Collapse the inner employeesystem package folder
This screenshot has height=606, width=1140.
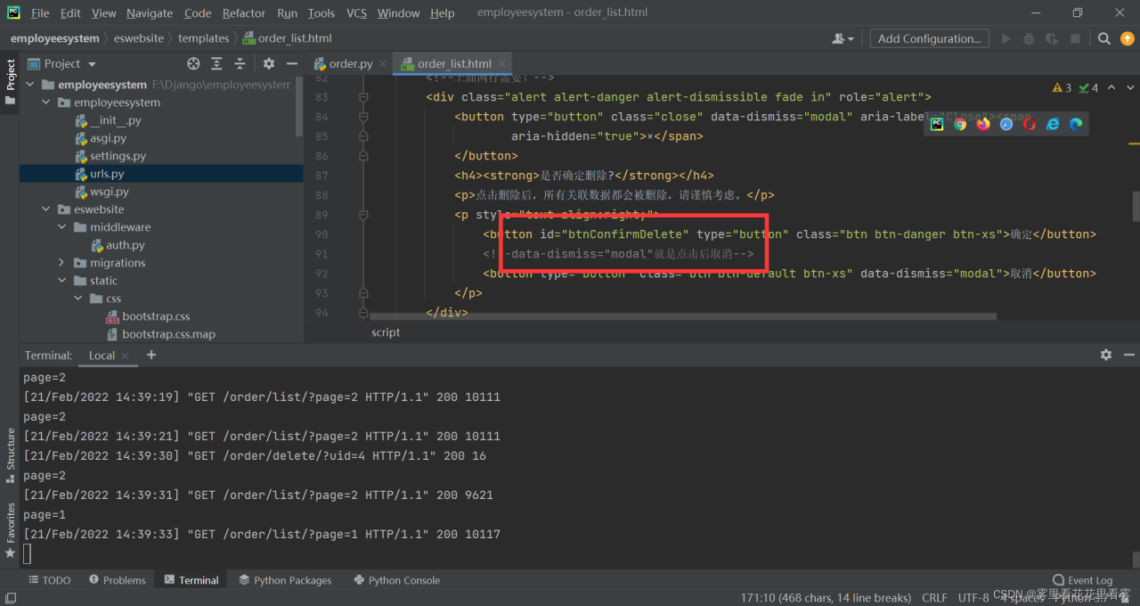[x=45, y=102]
